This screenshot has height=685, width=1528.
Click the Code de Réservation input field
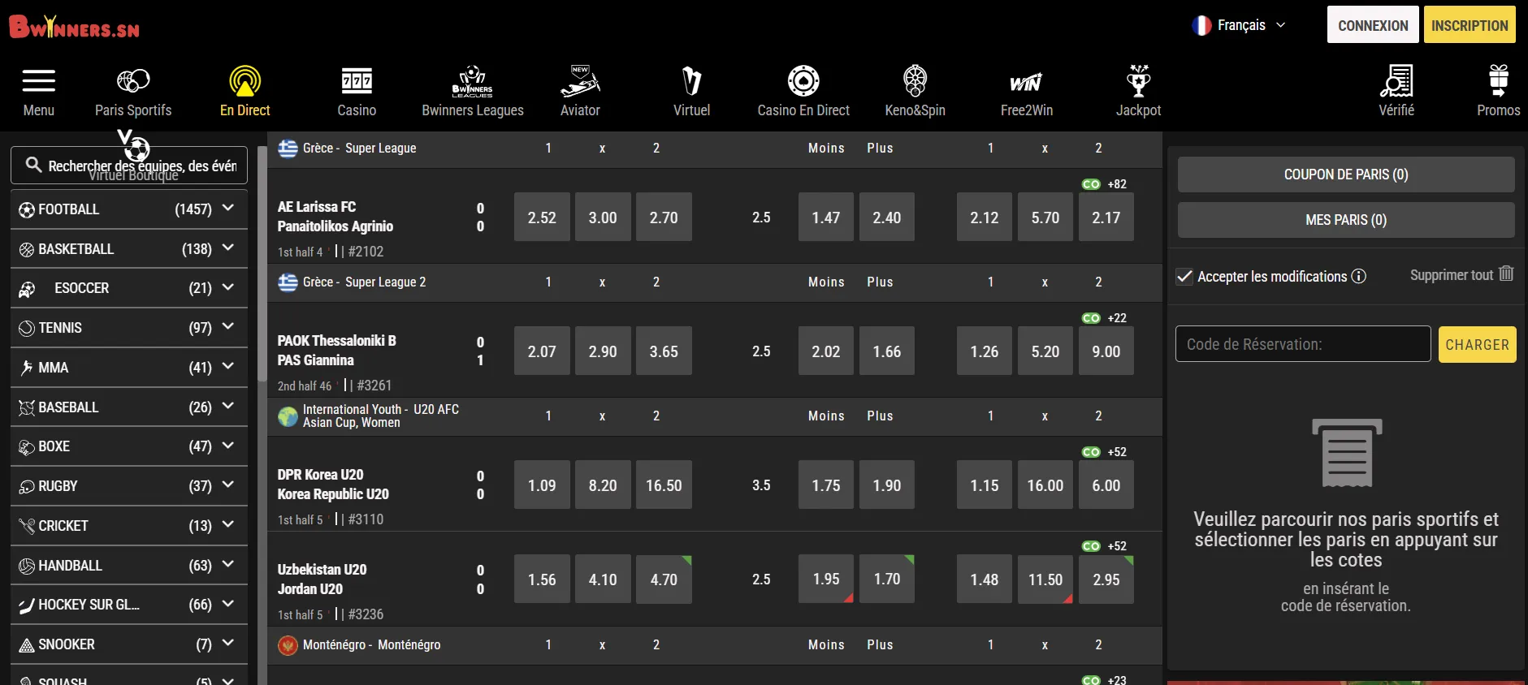pos(1302,344)
